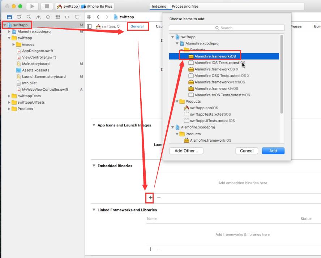
Task: Select the swiftapp scheme in toolbar
Action: coord(68,7)
